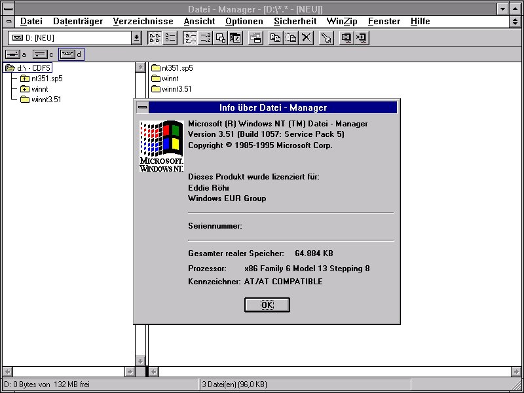
Task: Click the sort by name toolbar icon
Action: tap(189, 38)
